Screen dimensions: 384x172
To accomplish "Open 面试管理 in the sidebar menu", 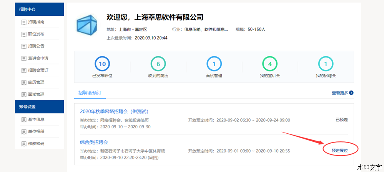I will pos(36,94).
